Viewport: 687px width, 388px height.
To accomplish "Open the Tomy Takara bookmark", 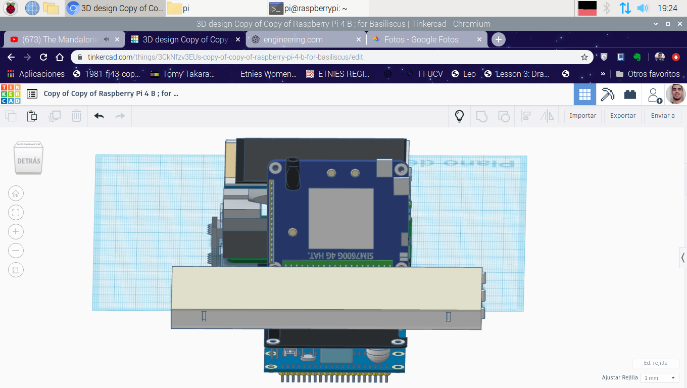I will pyautogui.click(x=182, y=74).
